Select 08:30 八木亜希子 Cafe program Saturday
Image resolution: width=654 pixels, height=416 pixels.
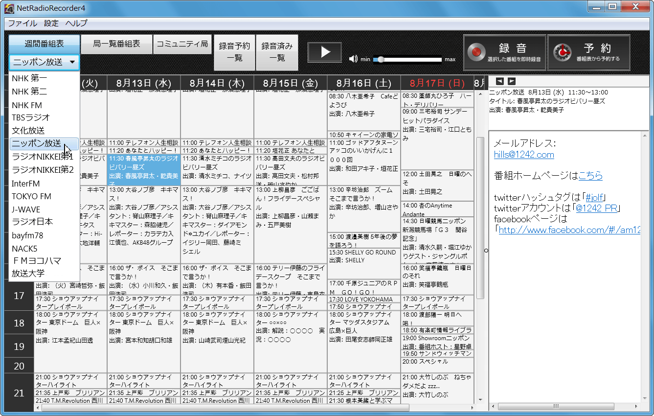pyautogui.click(x=364, y=111)
